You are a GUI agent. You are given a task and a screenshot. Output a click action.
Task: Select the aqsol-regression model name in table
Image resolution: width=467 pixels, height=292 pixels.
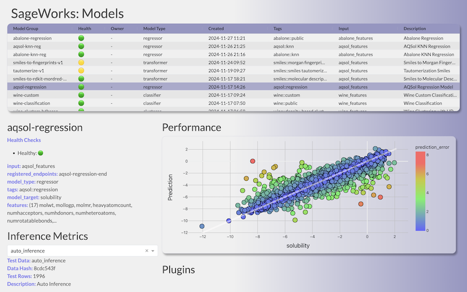[30, 87]
